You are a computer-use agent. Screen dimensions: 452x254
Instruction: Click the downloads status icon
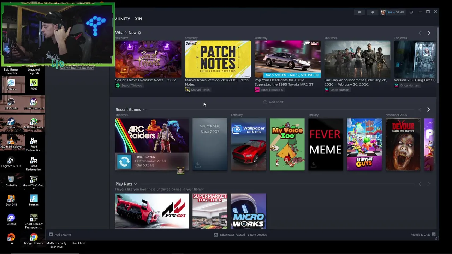pos(216,234)
